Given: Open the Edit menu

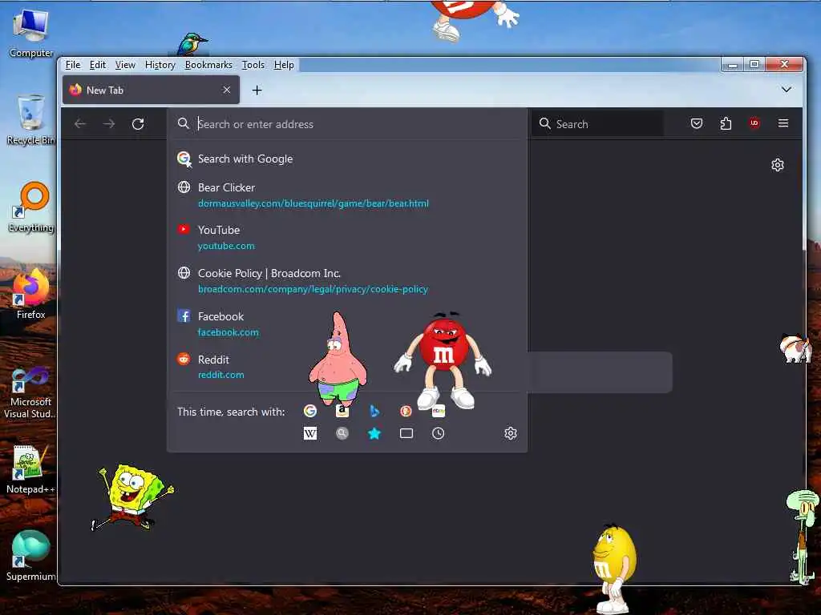Looking at the screenshot, I should pos(97,65).
